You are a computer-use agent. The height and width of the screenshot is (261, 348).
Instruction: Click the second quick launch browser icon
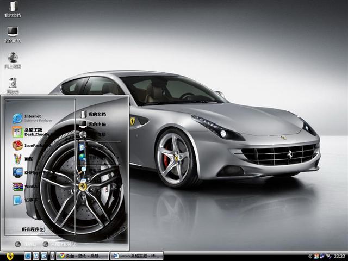[36, 256]
